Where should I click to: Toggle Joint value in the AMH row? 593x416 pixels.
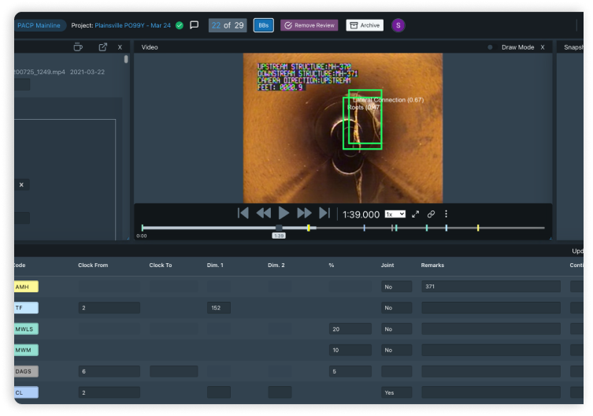395,287
